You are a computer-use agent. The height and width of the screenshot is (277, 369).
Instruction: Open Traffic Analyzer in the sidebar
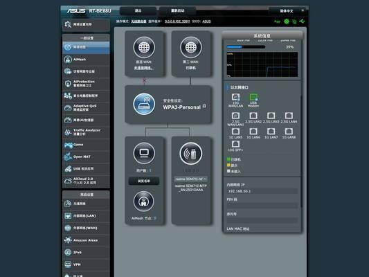[x=86, y=132]
